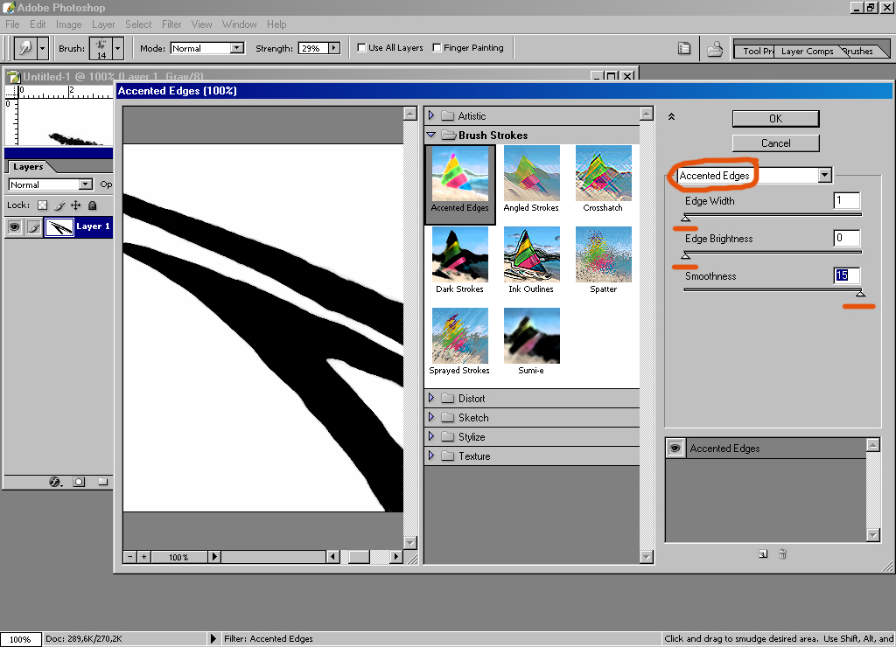Enable the Finger Painting checkbox
The width and height of the screenshot is (896, 647).
(x=437, y=48)
